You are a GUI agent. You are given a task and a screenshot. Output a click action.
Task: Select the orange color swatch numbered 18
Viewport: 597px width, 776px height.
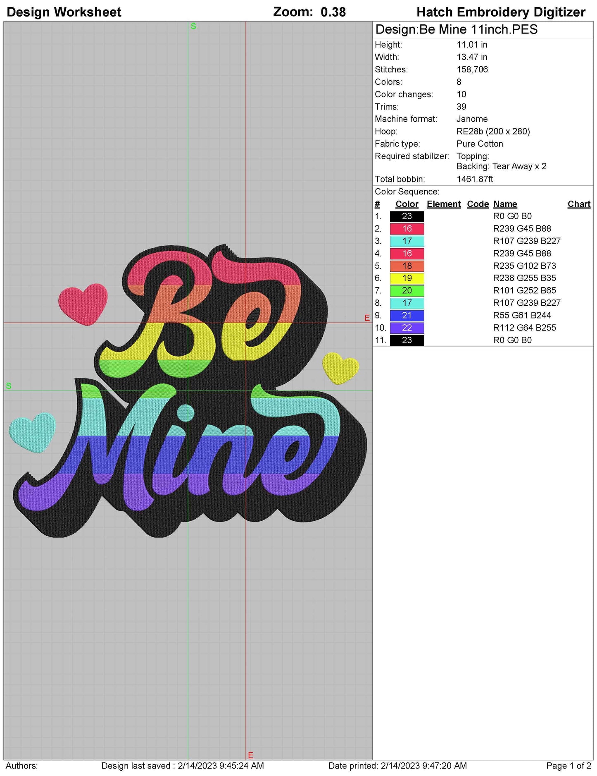click(x=407, y=266)
